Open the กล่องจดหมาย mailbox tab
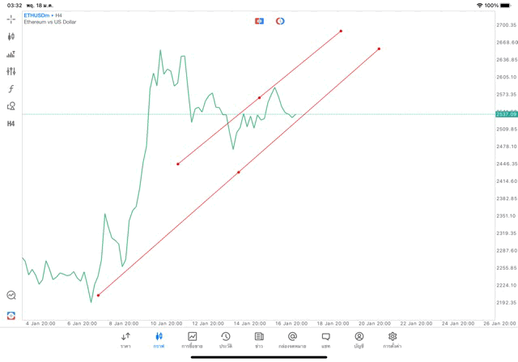The height and width of the screenshot is (362, 518). [x=292, y=340]
